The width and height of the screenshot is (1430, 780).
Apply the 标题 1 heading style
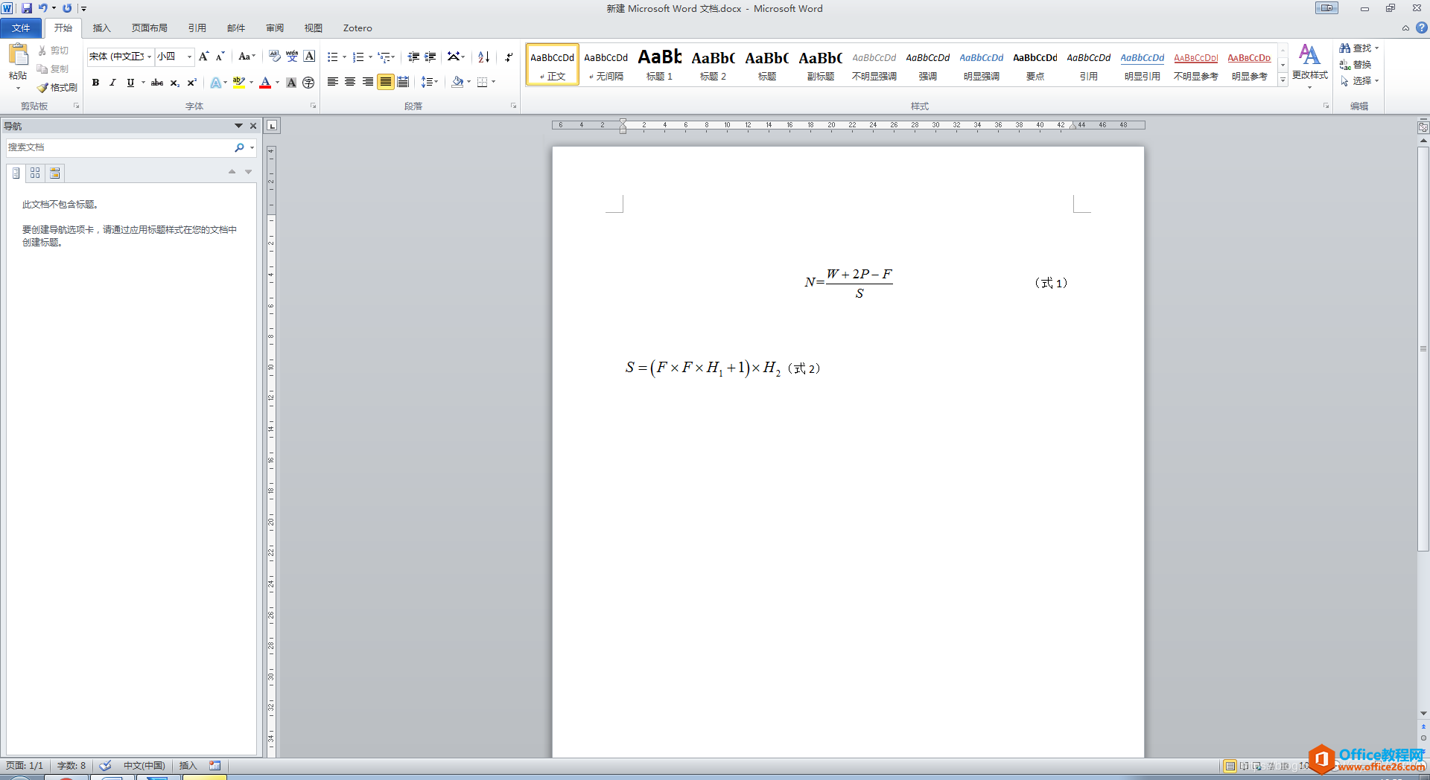tap(659, 65)
